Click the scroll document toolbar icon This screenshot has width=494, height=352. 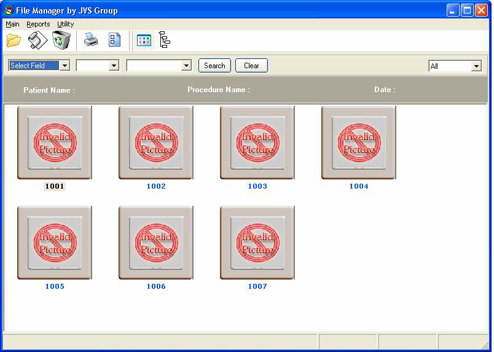[x=37, y=41]
